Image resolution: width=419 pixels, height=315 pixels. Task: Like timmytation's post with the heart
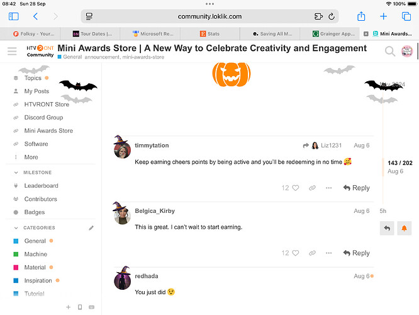point(295,188)
